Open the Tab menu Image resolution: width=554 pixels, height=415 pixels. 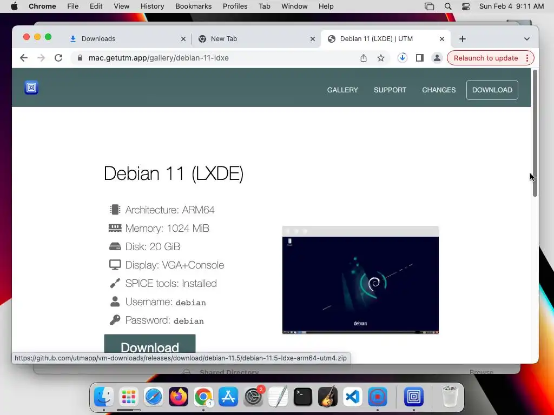point(264,6)
